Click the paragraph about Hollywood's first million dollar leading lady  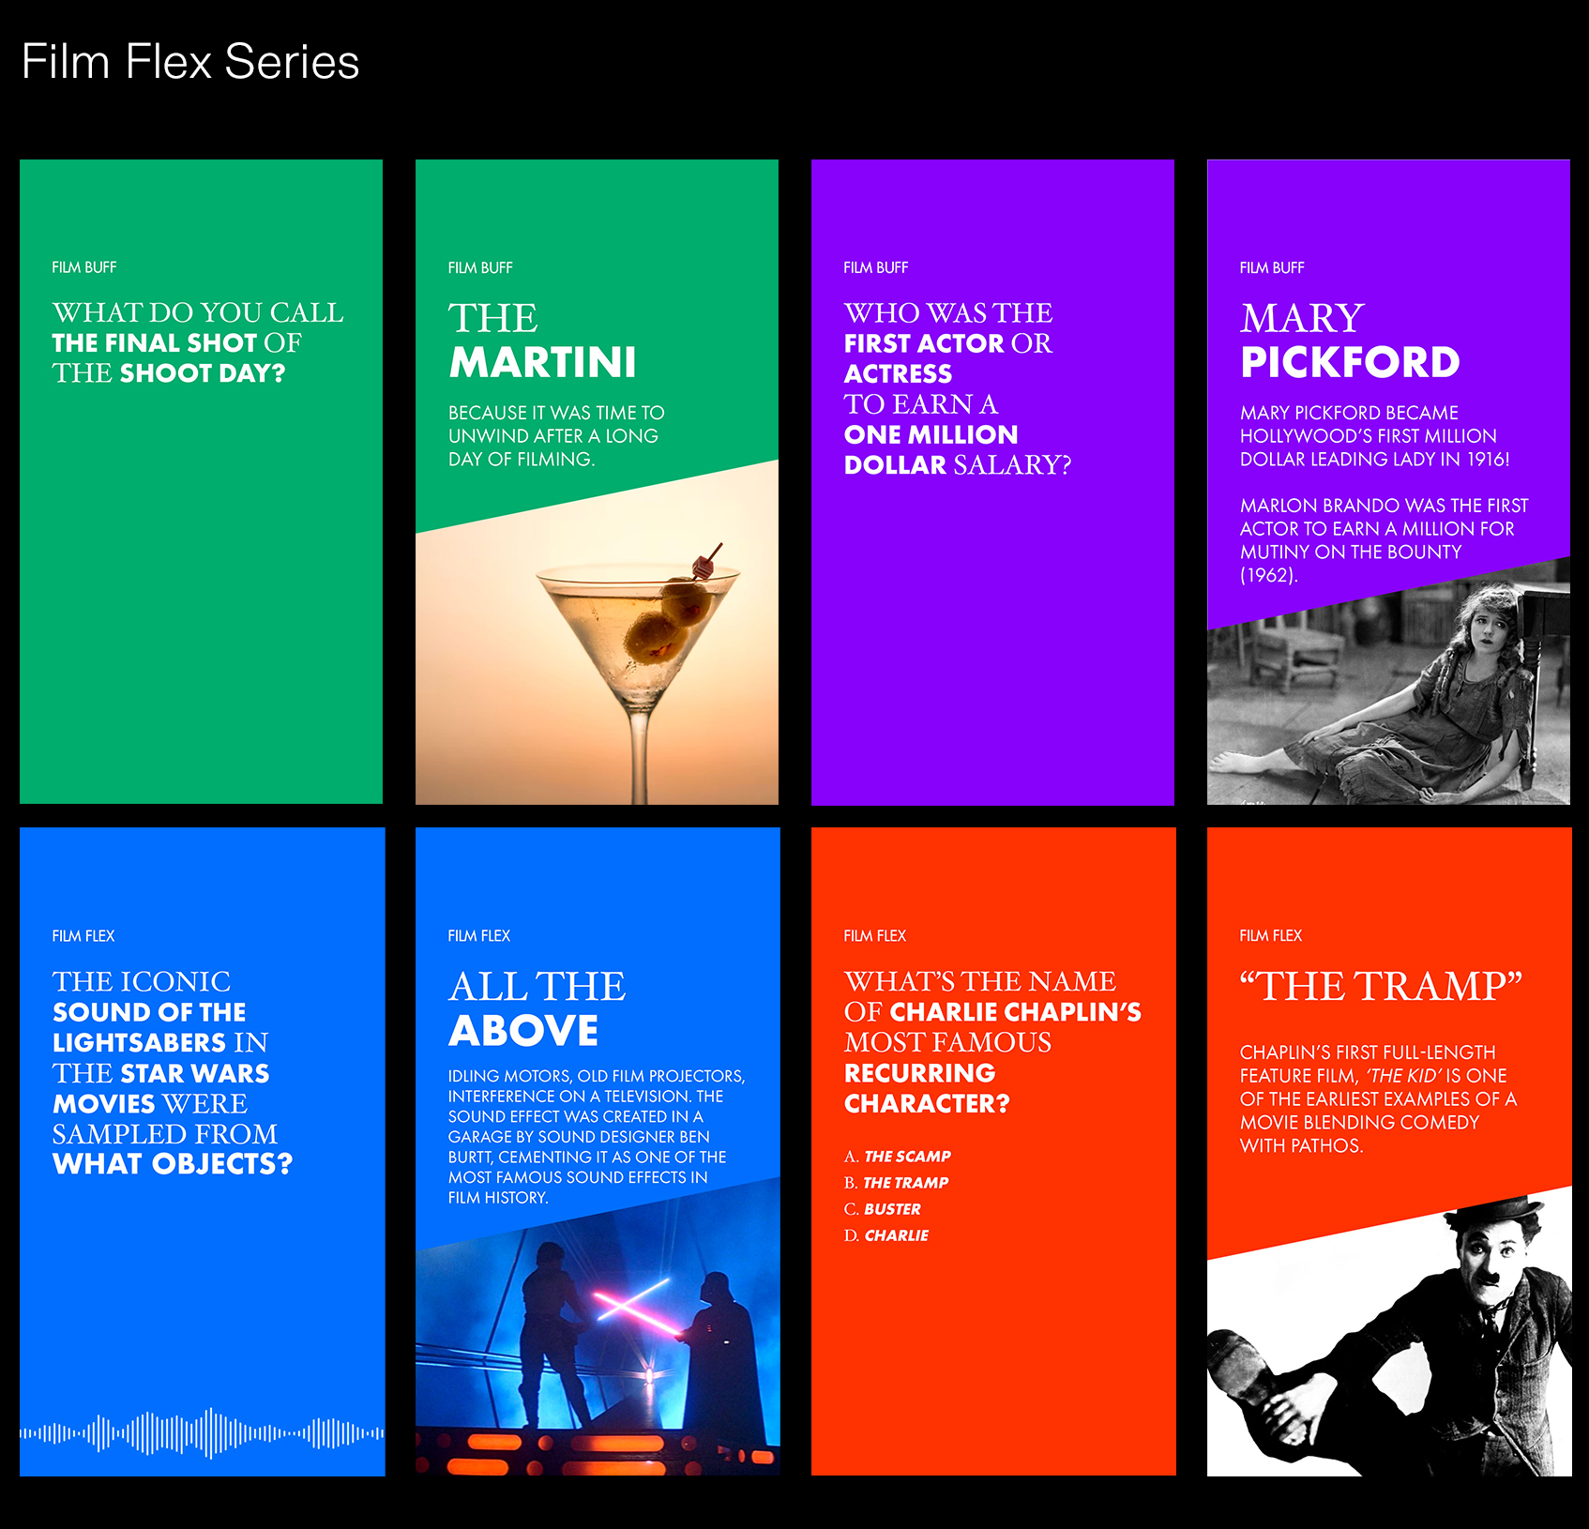click(x=1375, y=435)
